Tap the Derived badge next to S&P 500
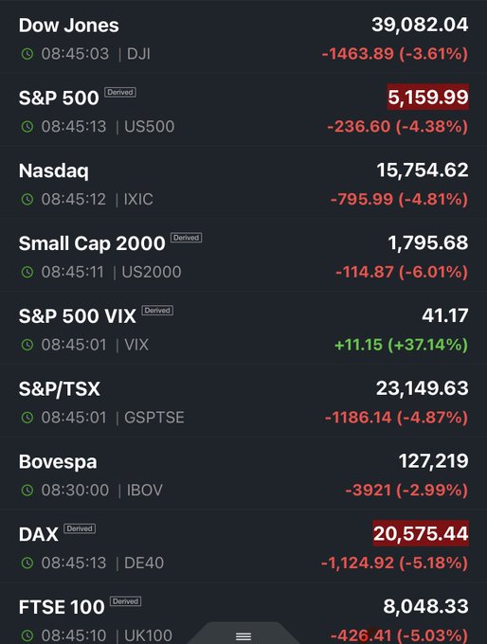Image resolution: width=487 pixels, height=644 pixels. (x=120, y=92)
